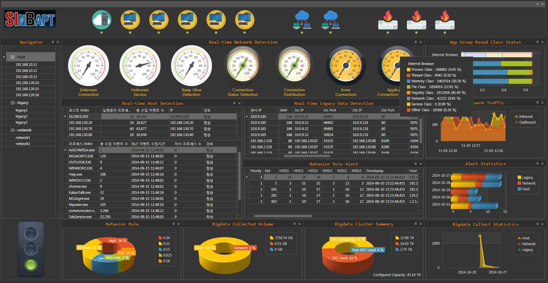Viewport: 548px width, 283px height.
Task: Click the High: 34 % donut label
Action: [117, 241]
